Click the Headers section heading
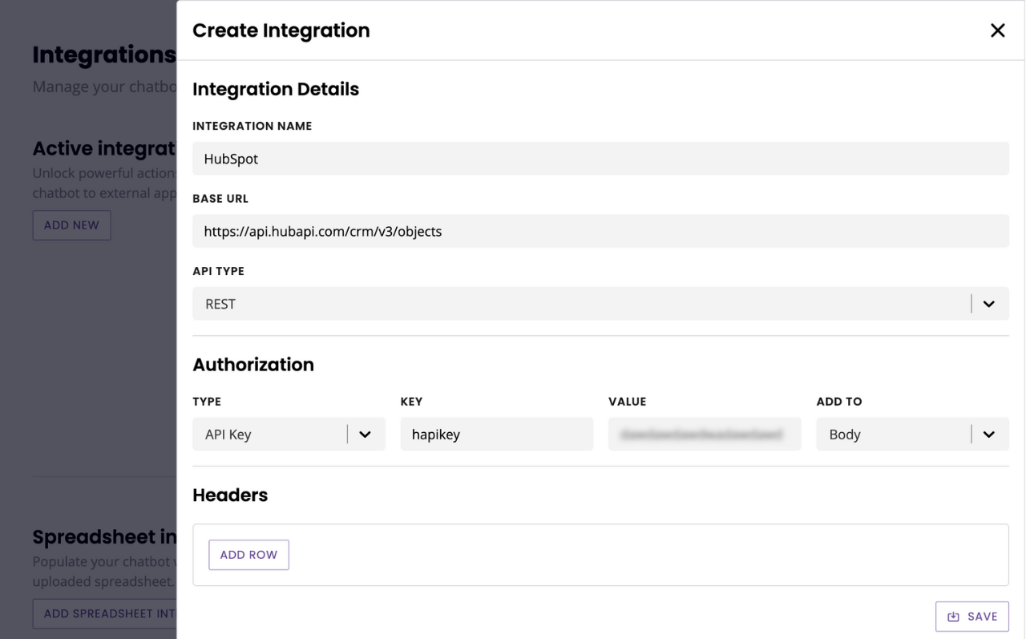The width and height of the screenshot is (1026, 639). [x=230, y=495]
